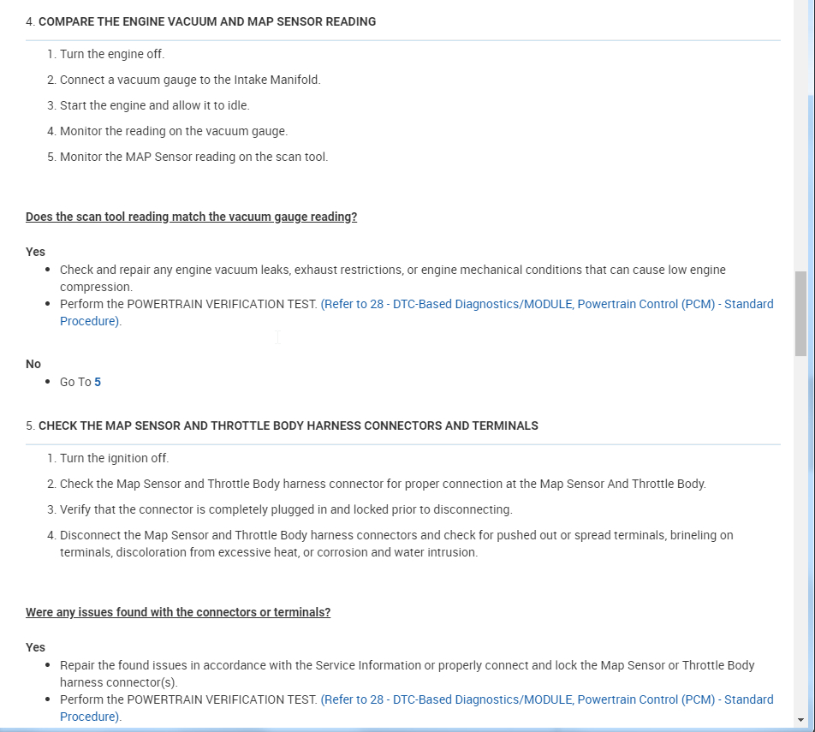Viewport: 815px width, 732px height.
Task: Click the scroll down arrow on the scrollbar
Action: tap(800, 720)
